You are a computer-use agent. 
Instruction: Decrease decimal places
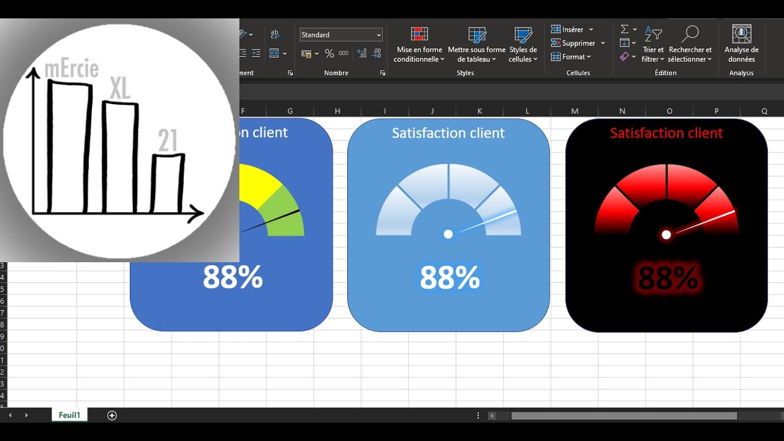(x=377, y=53)
